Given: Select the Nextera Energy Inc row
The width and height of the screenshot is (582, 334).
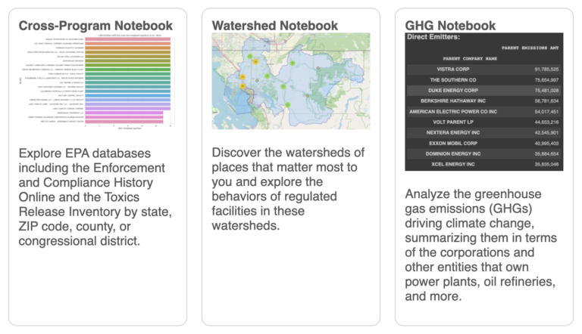Looking at the screenshot, I should (x=484, y=132).
